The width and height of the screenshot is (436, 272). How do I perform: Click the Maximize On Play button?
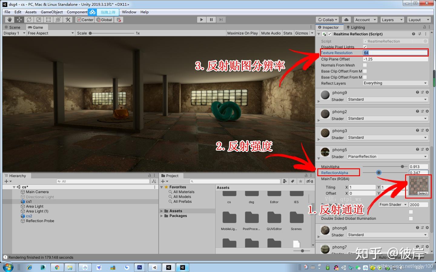pos(243,33)
